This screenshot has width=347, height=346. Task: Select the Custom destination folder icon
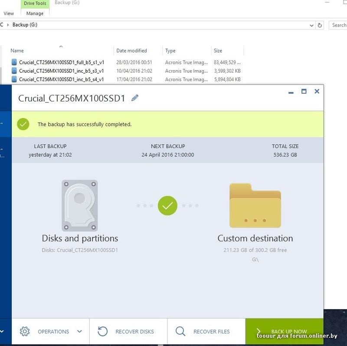[x=255, y=206]
